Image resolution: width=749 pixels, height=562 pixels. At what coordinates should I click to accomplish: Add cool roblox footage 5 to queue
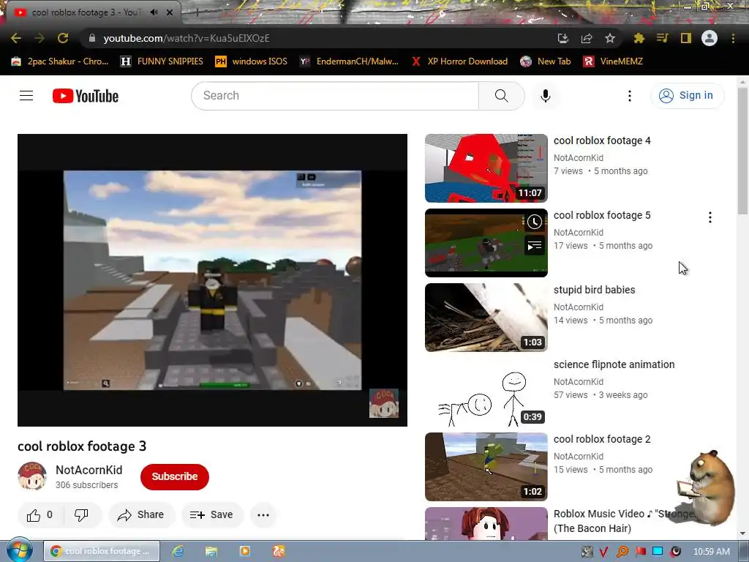(x=535, y=246)
